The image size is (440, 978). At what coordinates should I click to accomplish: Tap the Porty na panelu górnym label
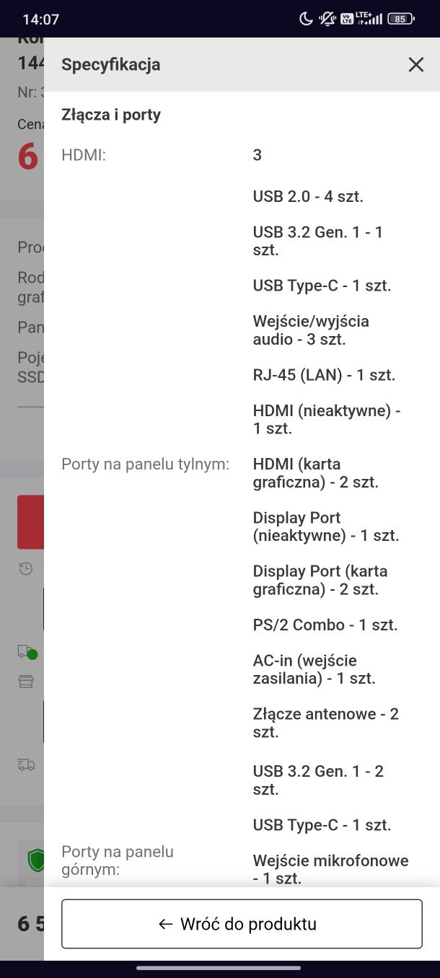tap(118, 860)
